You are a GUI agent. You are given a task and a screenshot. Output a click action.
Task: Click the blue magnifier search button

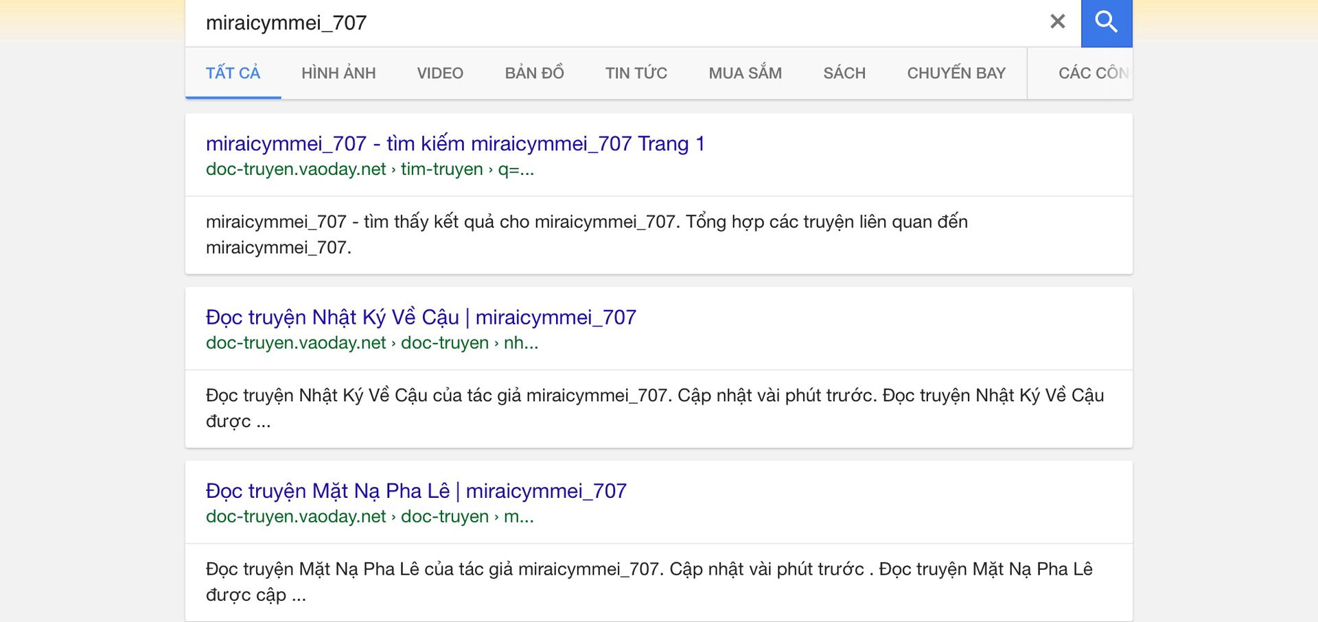click(1106, 23)
